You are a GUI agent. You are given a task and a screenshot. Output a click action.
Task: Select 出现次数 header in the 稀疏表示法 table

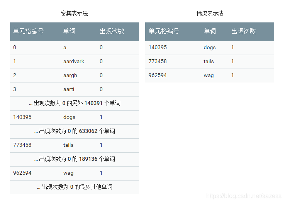click(x=243, y=31)
